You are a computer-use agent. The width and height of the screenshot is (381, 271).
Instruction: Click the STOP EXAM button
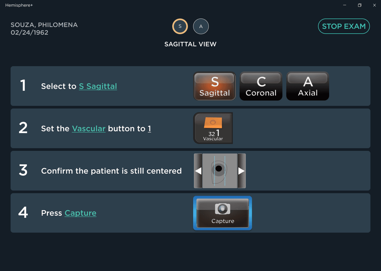click(x=344, y=26)
